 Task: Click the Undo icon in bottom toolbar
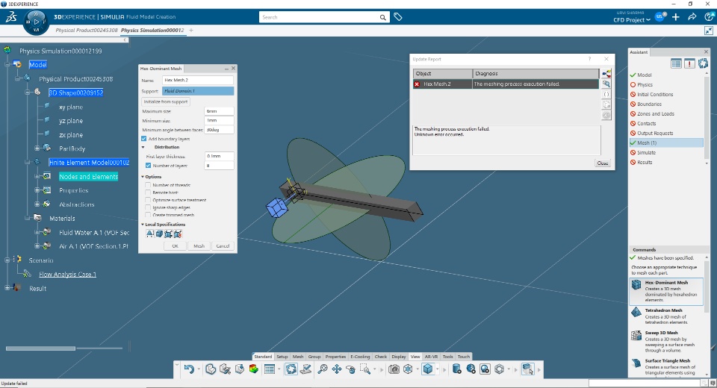pos(188,369)
